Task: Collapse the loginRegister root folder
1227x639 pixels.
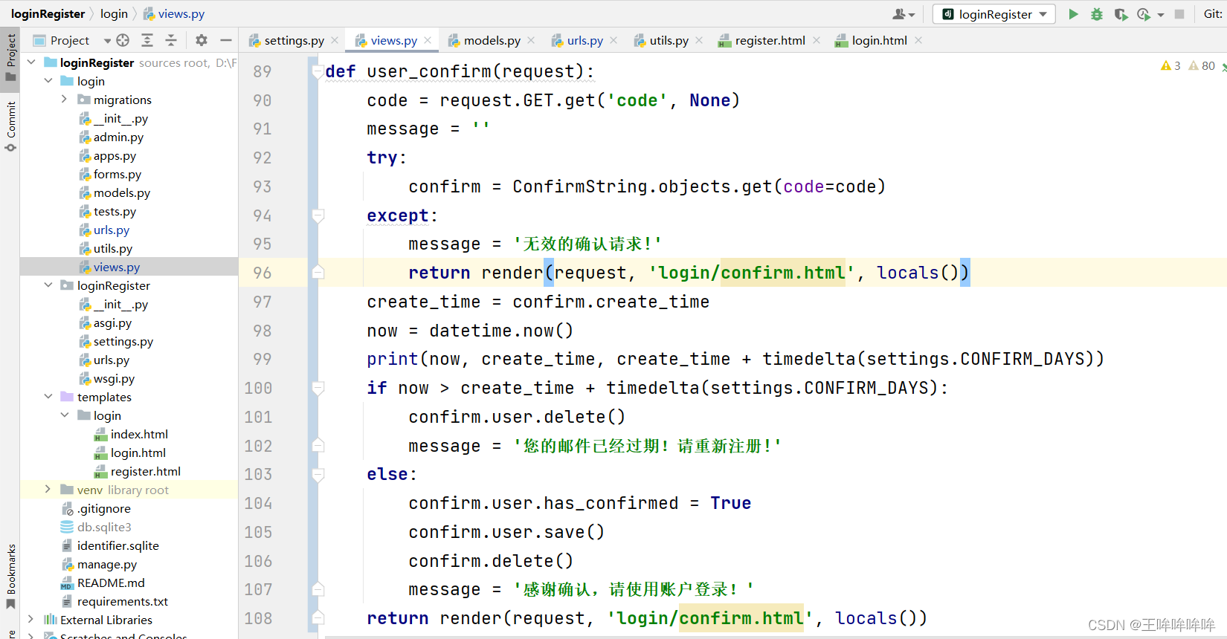Action: (31, 62)
